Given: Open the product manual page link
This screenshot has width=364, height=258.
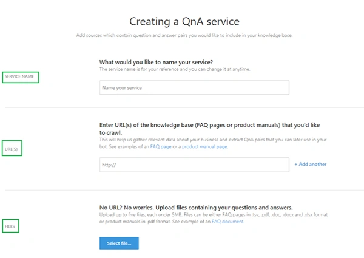Looking at the screenshot, I should click(204, 147).
